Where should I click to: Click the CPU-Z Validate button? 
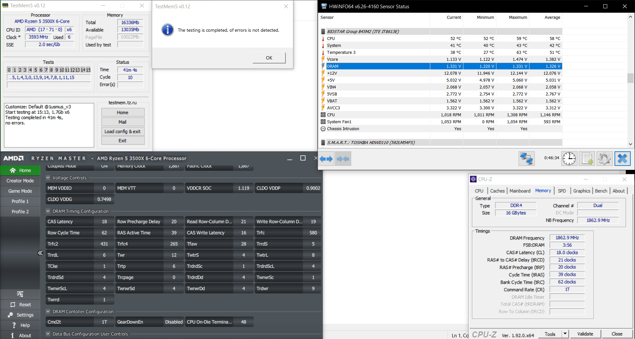coord(585,334)
